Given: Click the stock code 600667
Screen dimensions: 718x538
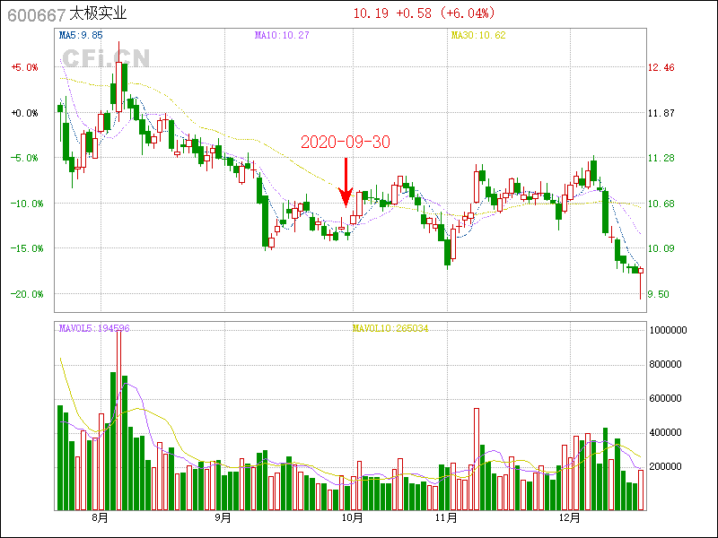Looking at the screenshot, I should coord(36,13).
